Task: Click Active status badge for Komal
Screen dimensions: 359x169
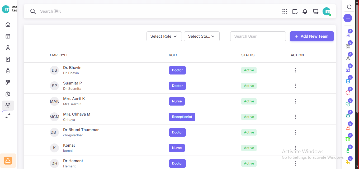Action: pos(249,148)
